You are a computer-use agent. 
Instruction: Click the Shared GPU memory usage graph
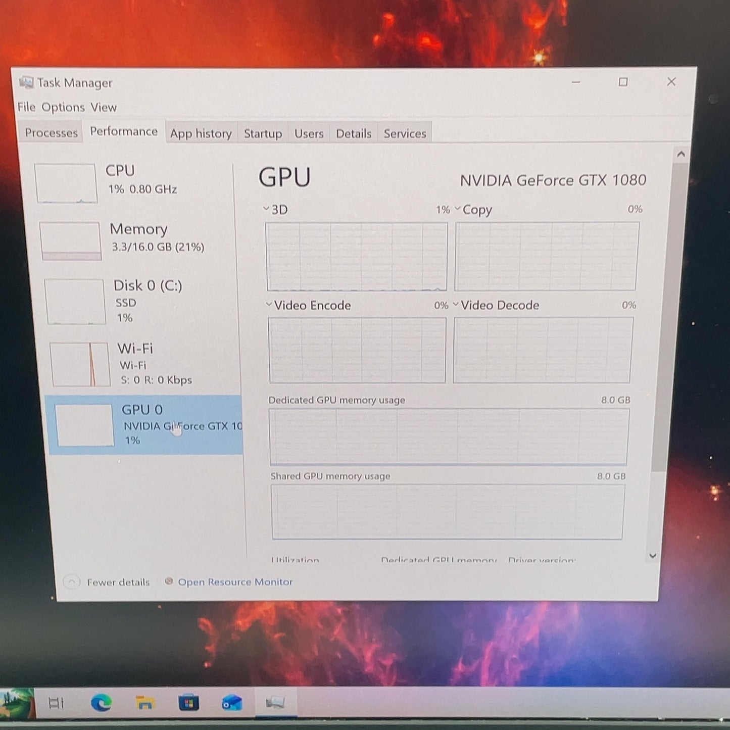click(448, 512)
